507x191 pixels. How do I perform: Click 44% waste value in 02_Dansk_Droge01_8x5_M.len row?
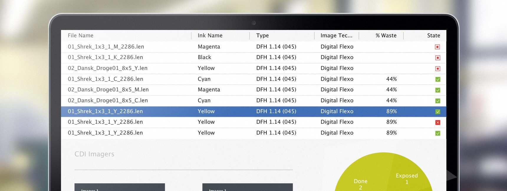[391, 90]
